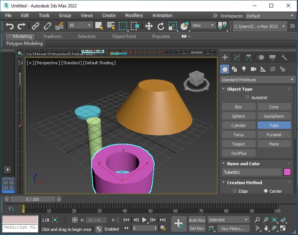Toggle Auto Key animation mode

pos(197,220)
